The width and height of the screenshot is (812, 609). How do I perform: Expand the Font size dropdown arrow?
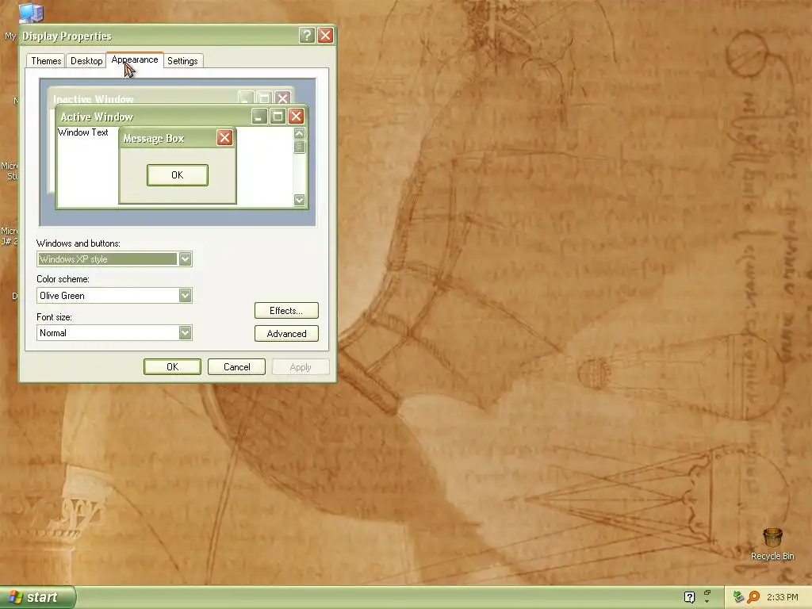(x=185, y=332)
